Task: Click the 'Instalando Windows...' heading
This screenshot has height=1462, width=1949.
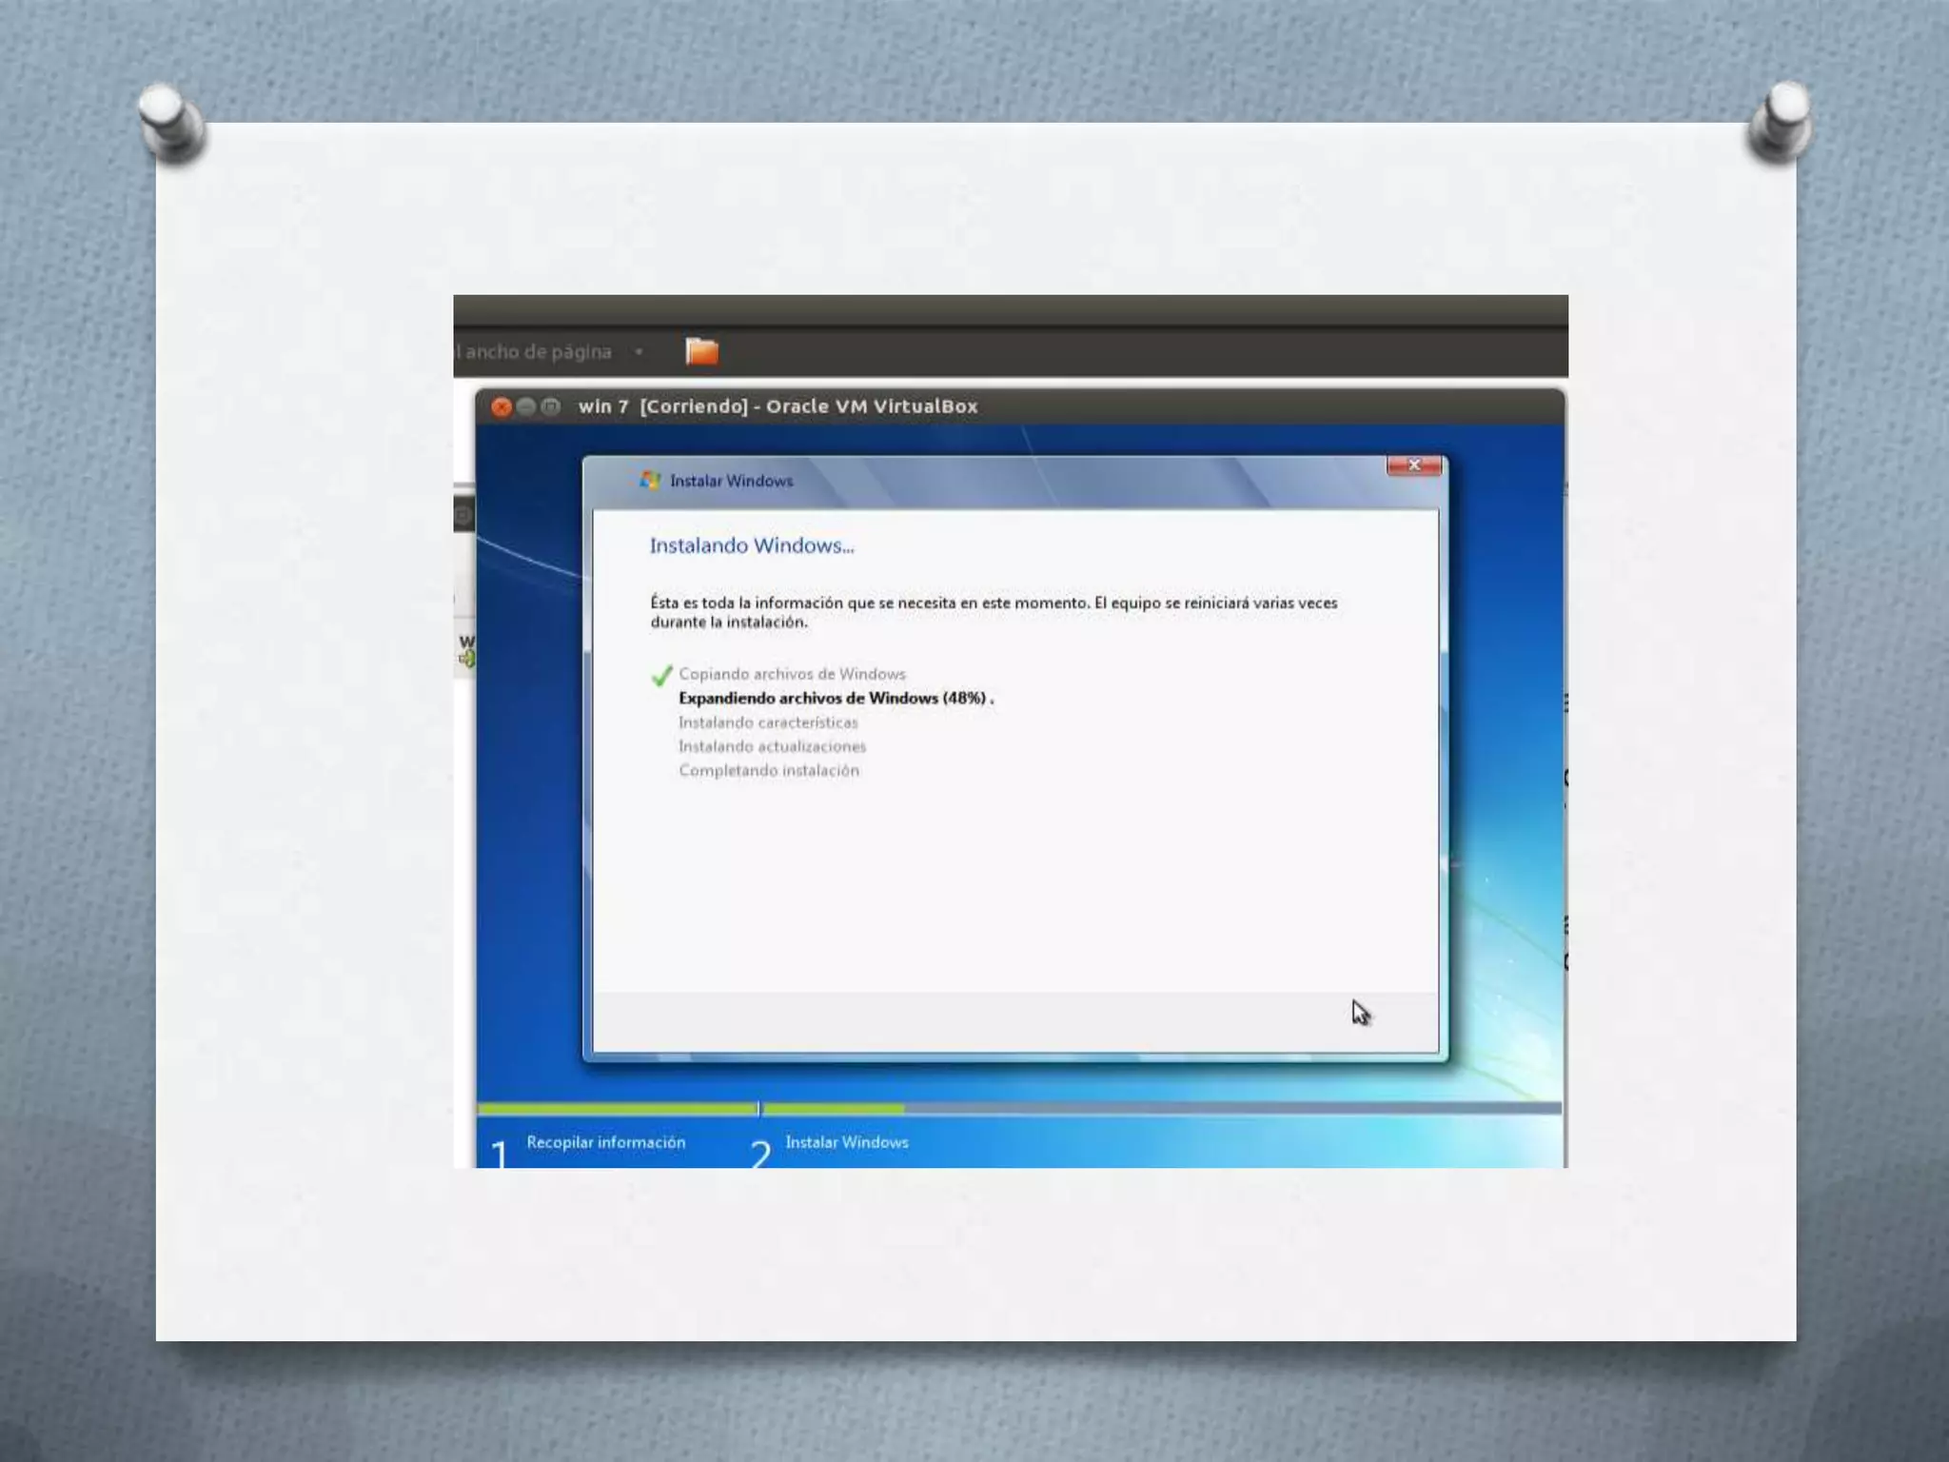Action: 752,545
